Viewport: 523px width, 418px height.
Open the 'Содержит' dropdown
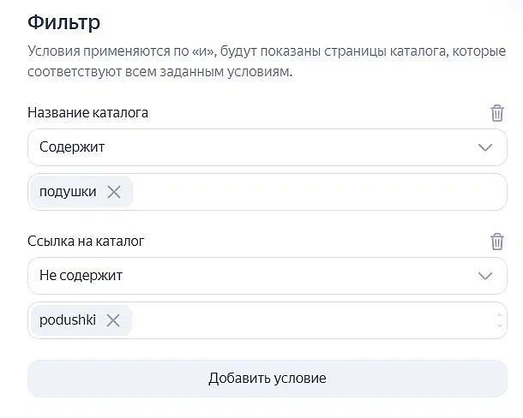[x=268, y=147]
